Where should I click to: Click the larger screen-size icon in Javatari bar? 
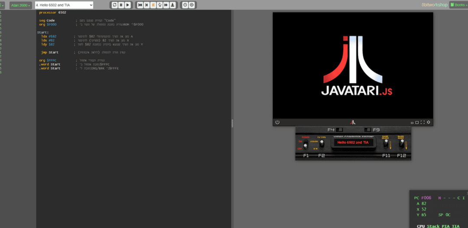pos(417,123)
